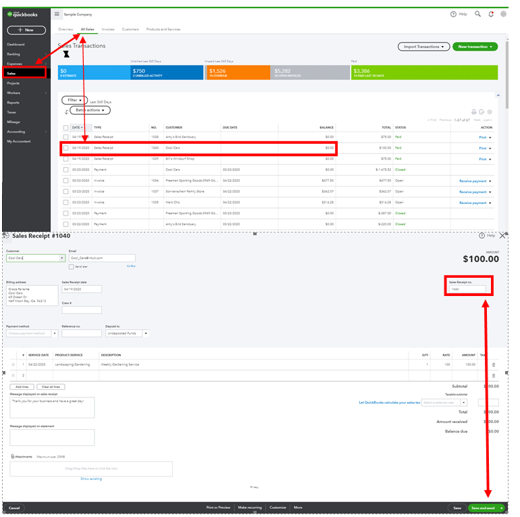Open the Help question-mark icon in top header
Image resolution: width=520 pixels, height=517 pixels.
[x=453, y=14]
